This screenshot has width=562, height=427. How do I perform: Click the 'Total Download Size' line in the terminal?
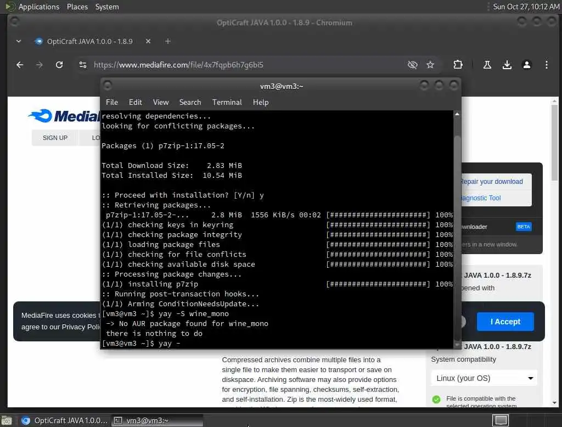point(172,166)
